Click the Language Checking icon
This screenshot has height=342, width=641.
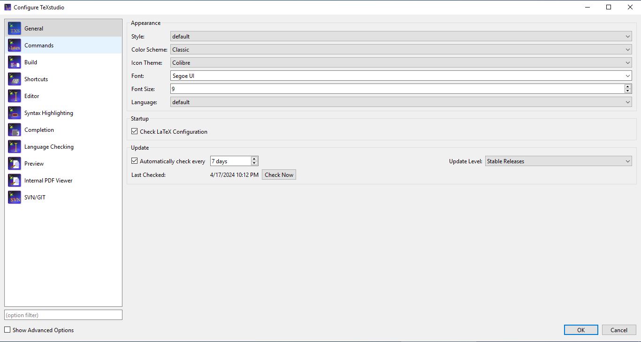15,147
